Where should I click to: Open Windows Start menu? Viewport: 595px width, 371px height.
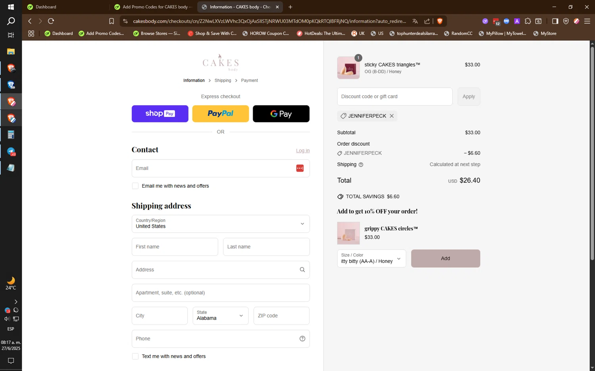coord(11,7)
